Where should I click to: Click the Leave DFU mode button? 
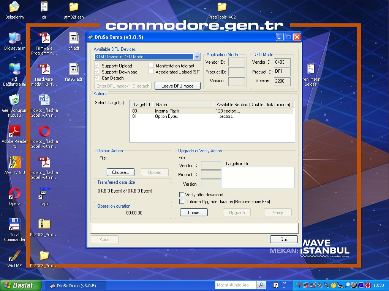tap(177, 86)
